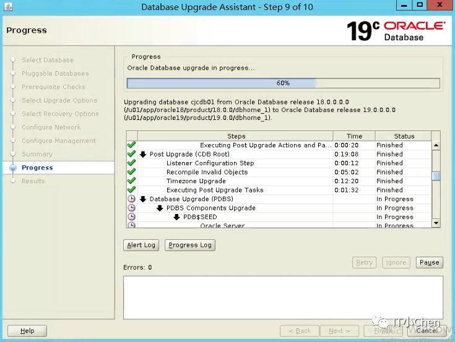
Task: Click the Timezone Upgrade row label
Action: tap(196, 181)
